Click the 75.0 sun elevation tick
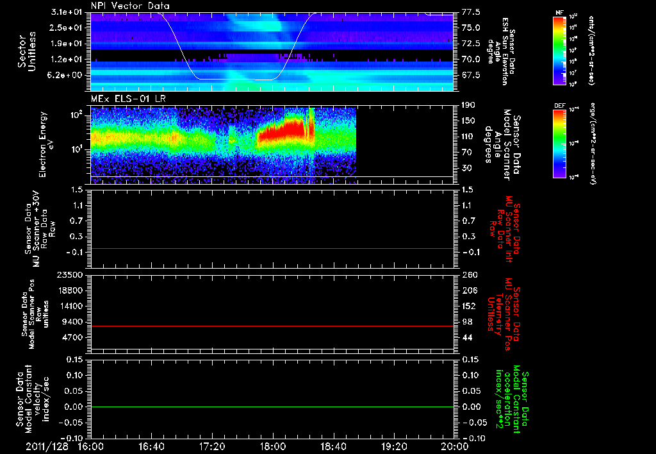The width and height of the screenshot is (656, 454). [x=471, y=28]
